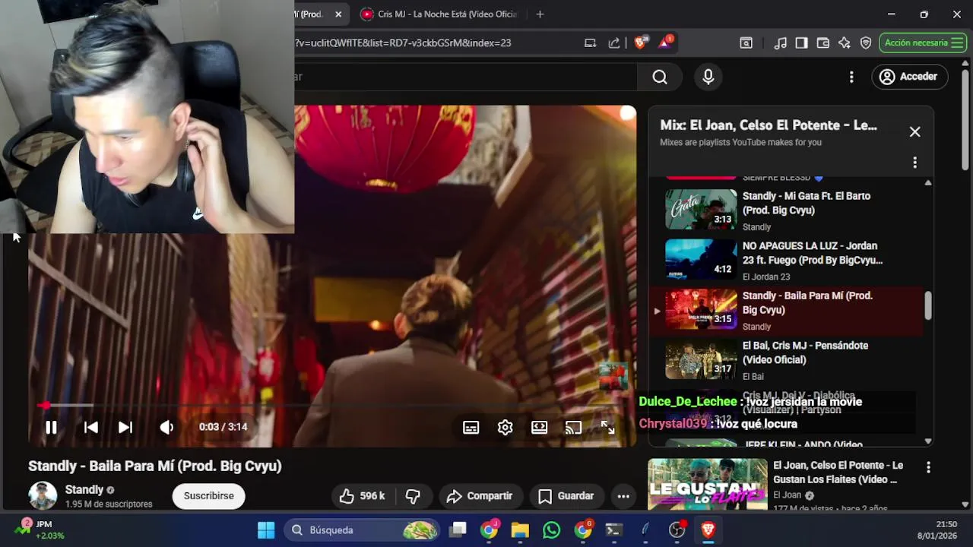Open the Acción necesaria menu button
Viewport: 973px width, 547px height.
[x=923, y=43]
